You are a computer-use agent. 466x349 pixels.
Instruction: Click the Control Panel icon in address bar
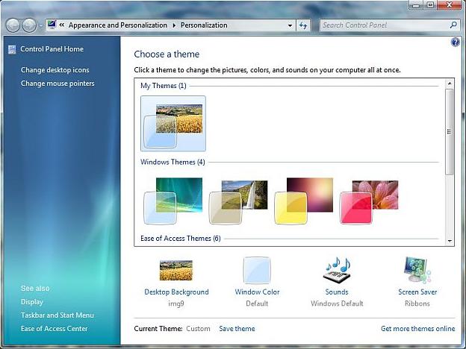52,25
